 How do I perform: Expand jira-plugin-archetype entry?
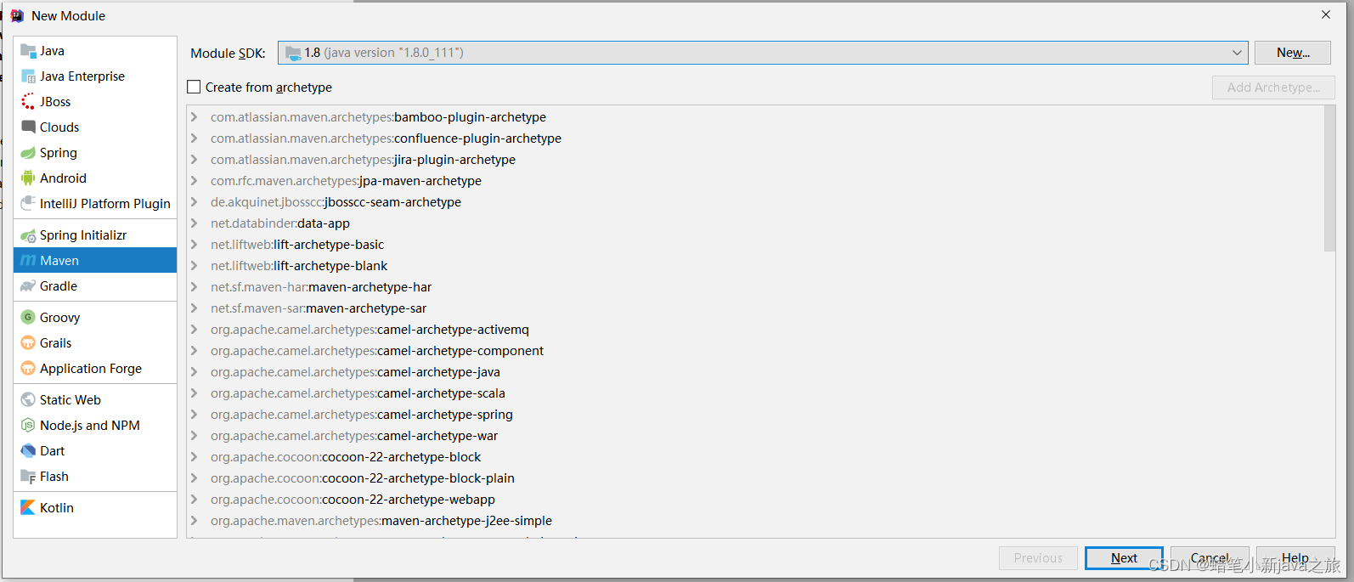(195, 160)
